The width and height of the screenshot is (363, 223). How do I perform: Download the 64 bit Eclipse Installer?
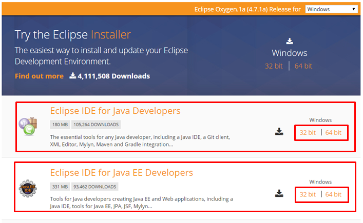point(303,66)
